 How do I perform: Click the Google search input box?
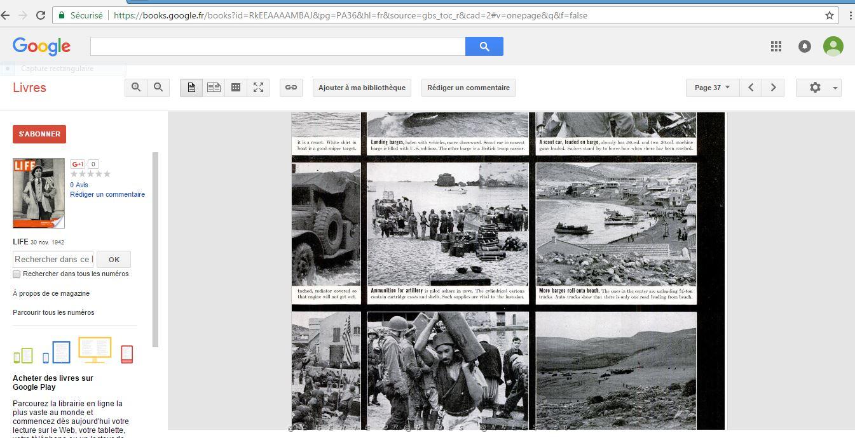click(x=278, y=46)
